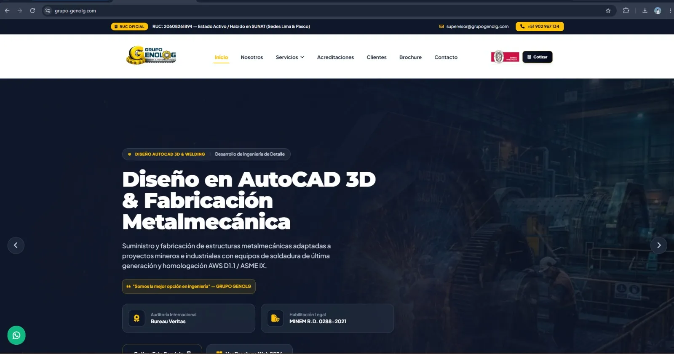Go to the next hero slide
Screen dimensions: 674x354
click(x=659, y=245)
